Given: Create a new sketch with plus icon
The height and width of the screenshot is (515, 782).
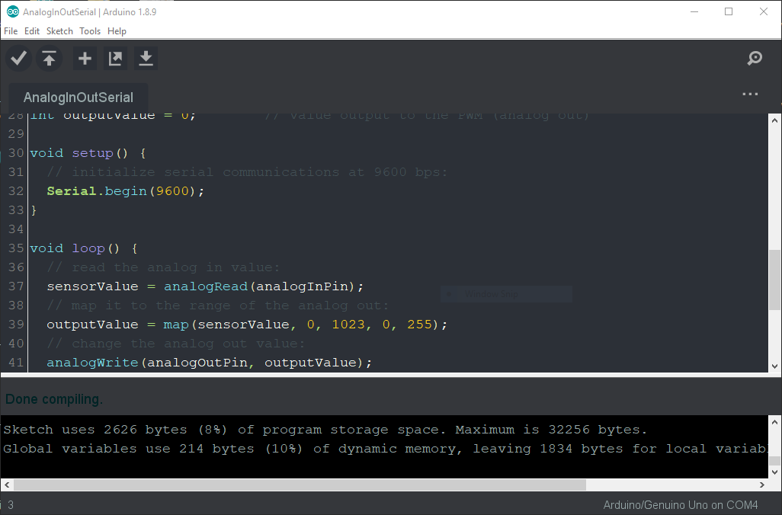Looking at the screenshot, I should (85, 59).
